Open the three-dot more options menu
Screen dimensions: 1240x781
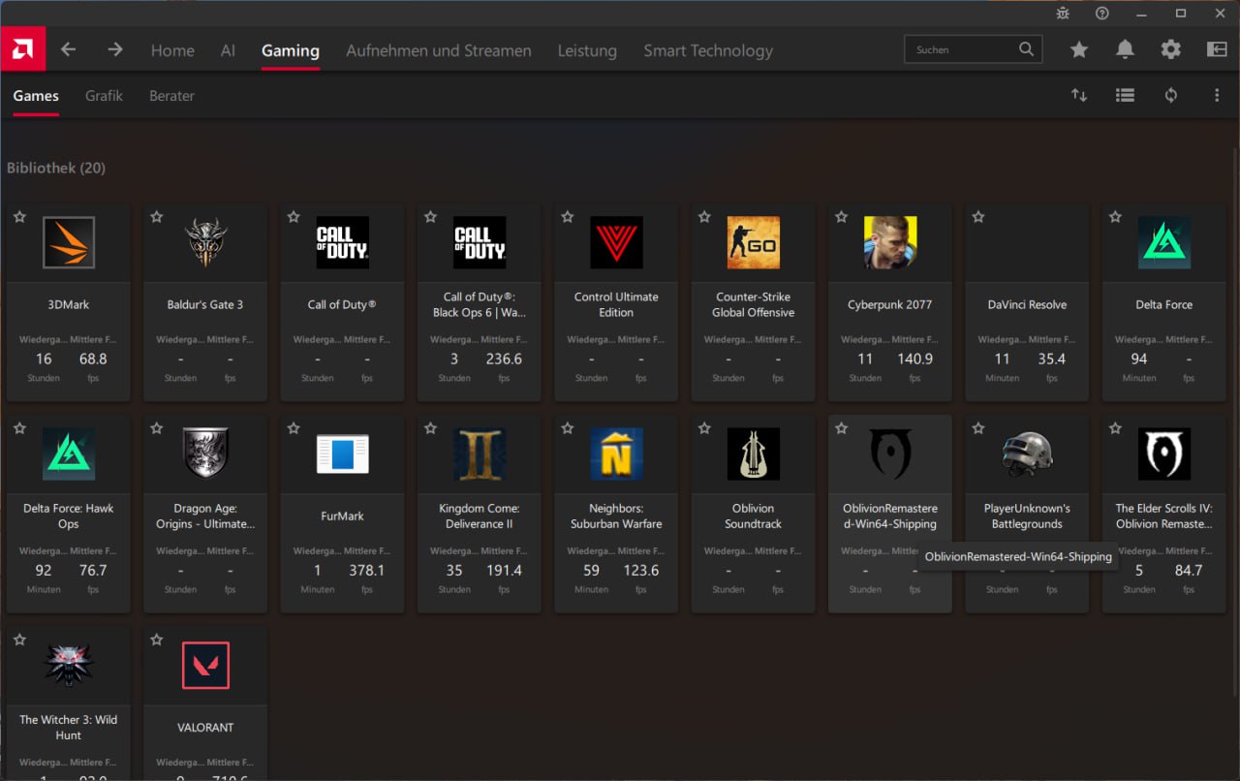[1217, 95]
